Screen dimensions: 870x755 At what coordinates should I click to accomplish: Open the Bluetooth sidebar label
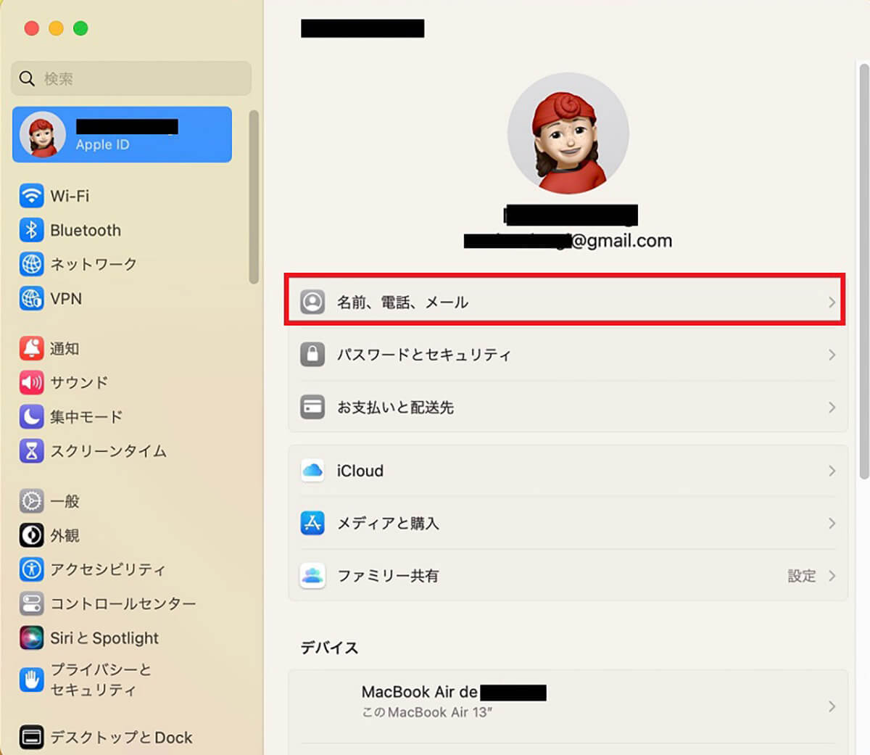(x=86, y=230)
